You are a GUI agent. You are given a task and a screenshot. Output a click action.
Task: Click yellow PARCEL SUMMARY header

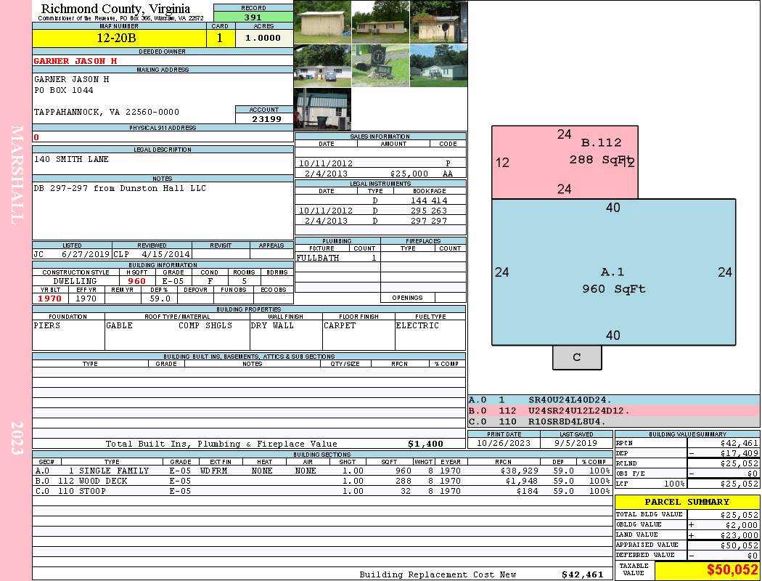[x=687, y=502]
